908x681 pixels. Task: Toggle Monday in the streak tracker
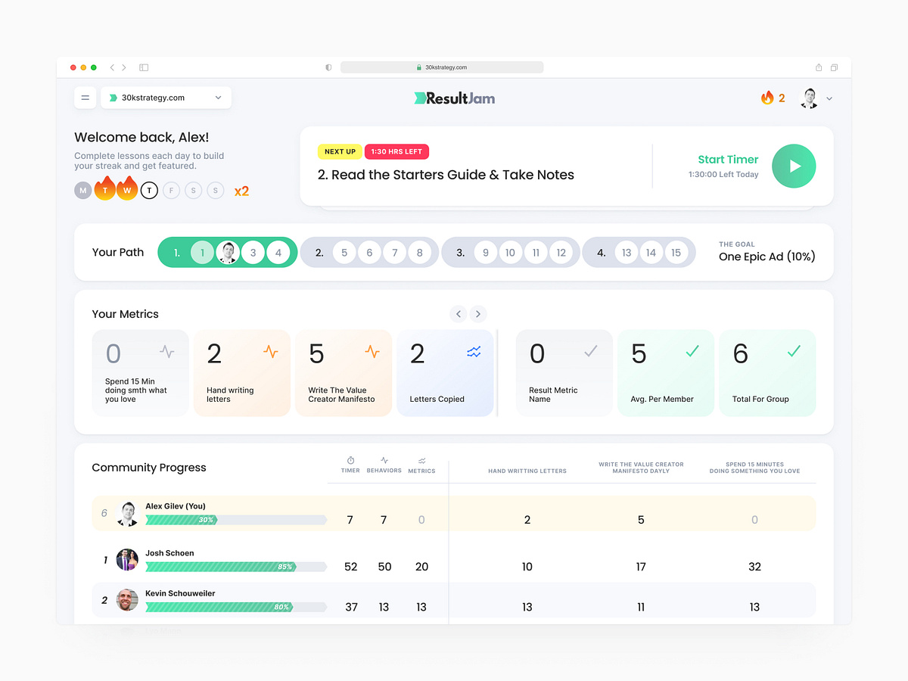tap(82, 190)
